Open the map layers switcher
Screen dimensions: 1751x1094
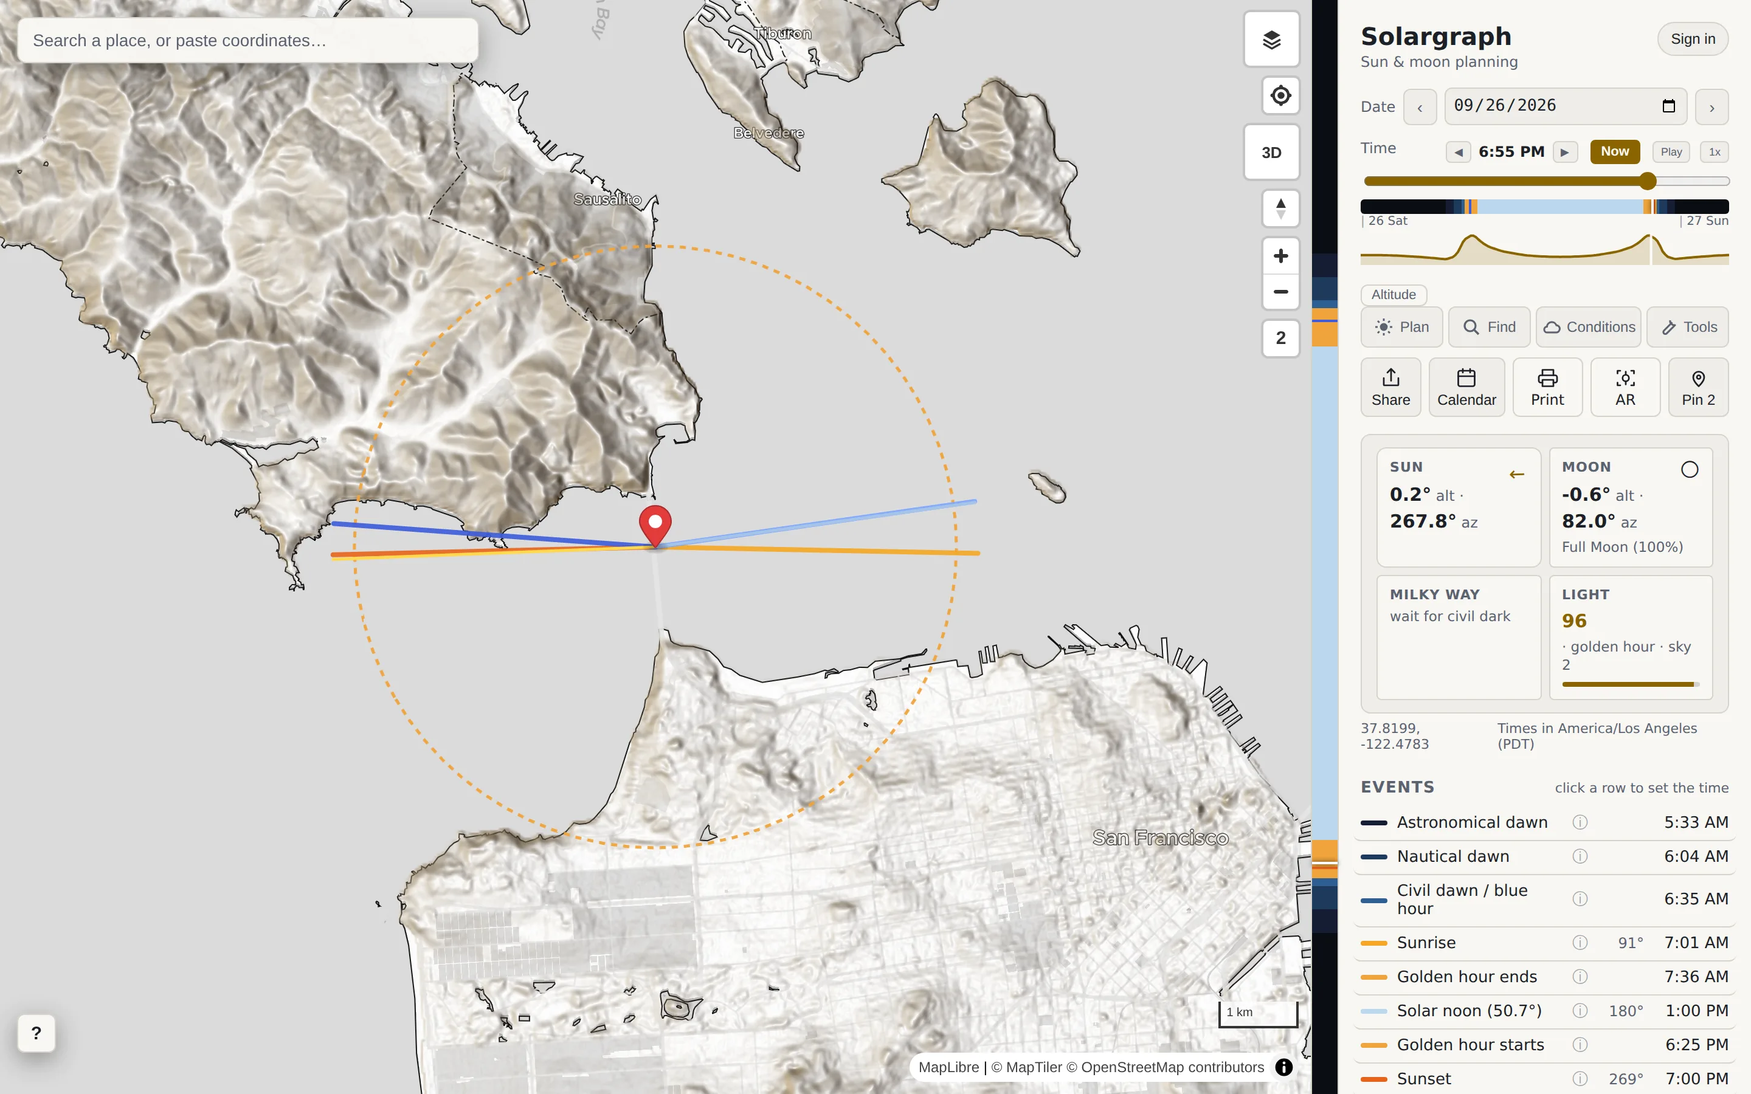(x=1271, y=40)
